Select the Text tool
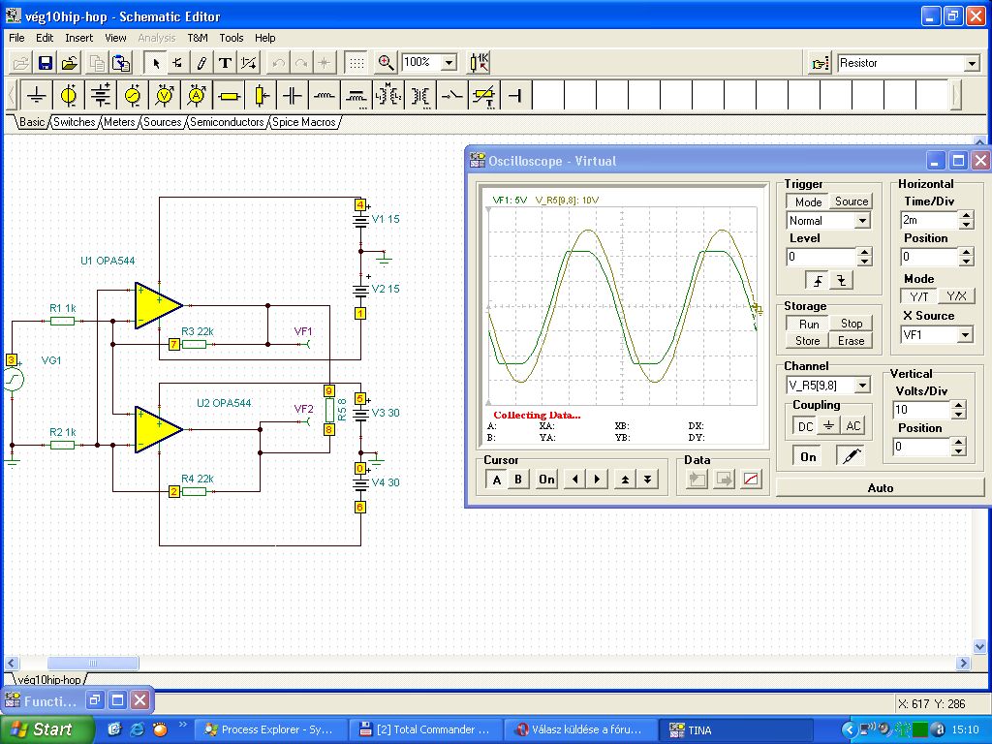The height and width of the screenshot is (744, 992). 225,63
